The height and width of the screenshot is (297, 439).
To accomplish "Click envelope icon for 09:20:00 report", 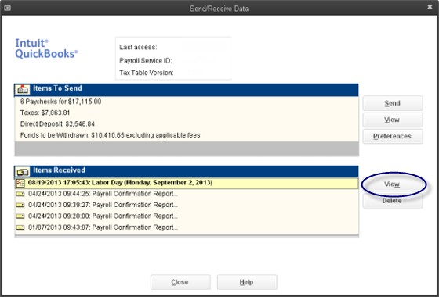I will (x=20, y=216).
